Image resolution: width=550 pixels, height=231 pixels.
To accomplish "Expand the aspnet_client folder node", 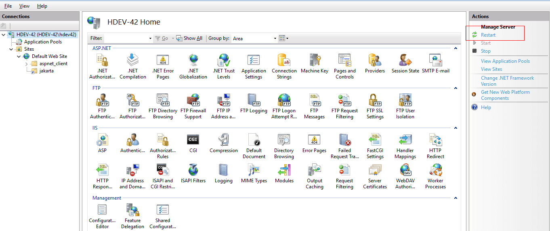I will 26,64.
